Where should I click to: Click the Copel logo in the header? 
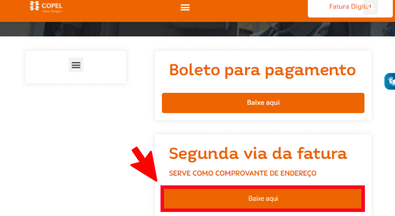coord(46,7)
